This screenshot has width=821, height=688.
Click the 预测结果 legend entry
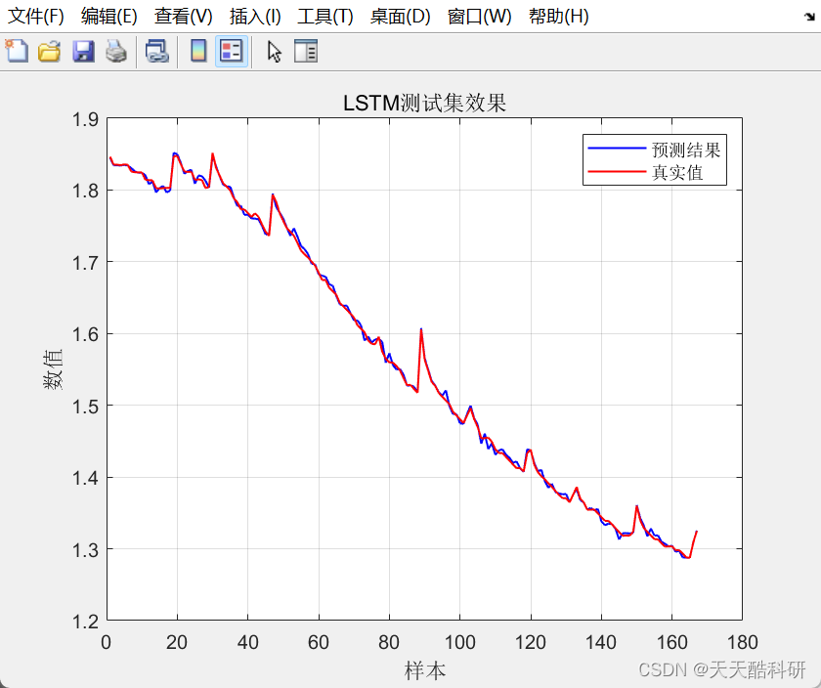point(686,150)
